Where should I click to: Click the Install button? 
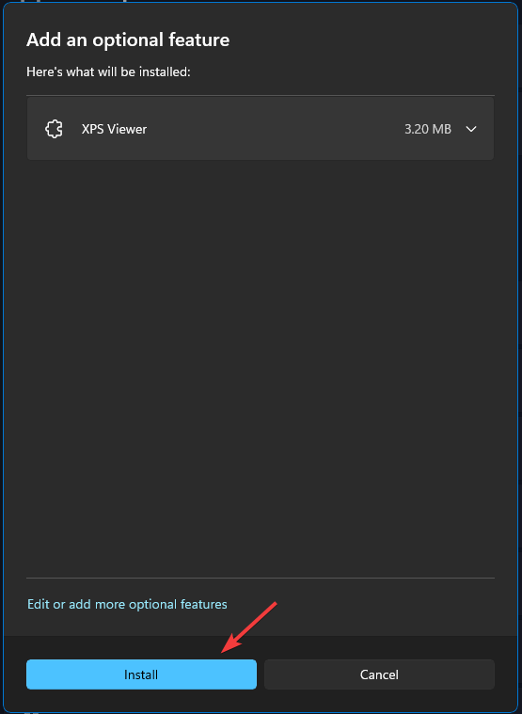[141, 674]
